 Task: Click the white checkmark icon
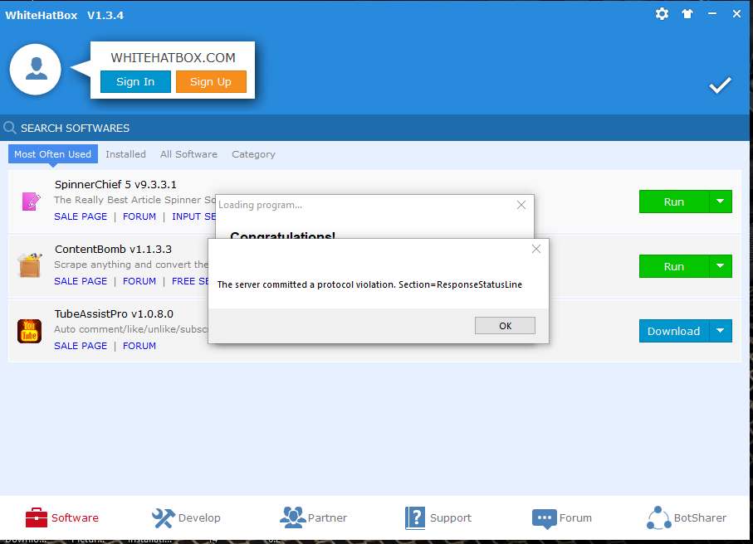(720, 85)
